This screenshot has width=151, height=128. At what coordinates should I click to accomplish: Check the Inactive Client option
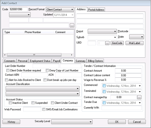click(10, 103)
